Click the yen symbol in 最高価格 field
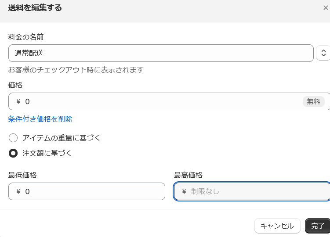 pos(184,191)
